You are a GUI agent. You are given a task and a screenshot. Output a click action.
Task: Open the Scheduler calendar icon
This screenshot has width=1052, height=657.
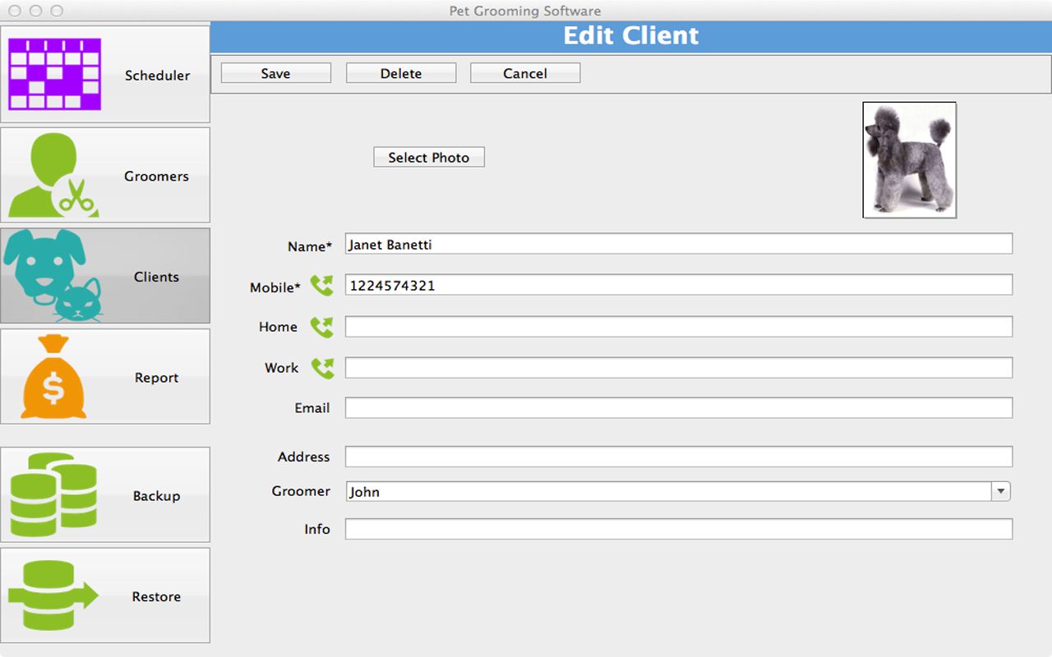(54, 74)
